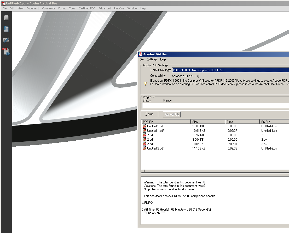Image resolution: width=289 pixels, height=233 pixels.
Task: Click the Acrobat Pro title bar PDF icon
Action: (3, 3)
